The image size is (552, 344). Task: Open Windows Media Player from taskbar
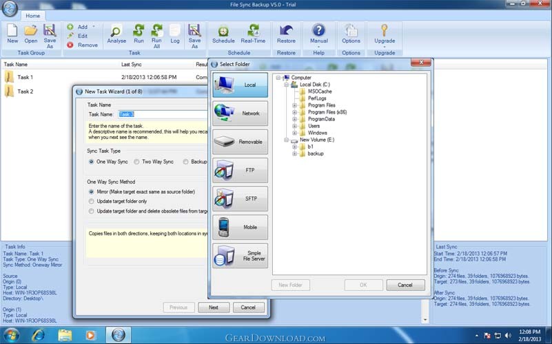click(x=90, y=335)
